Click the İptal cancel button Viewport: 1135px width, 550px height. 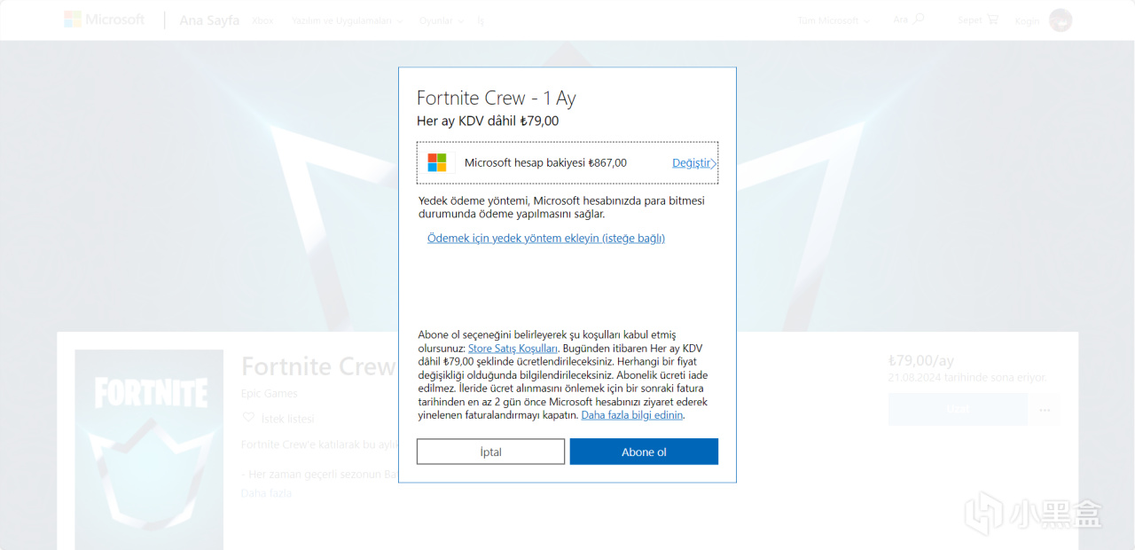tap(490, 452)
